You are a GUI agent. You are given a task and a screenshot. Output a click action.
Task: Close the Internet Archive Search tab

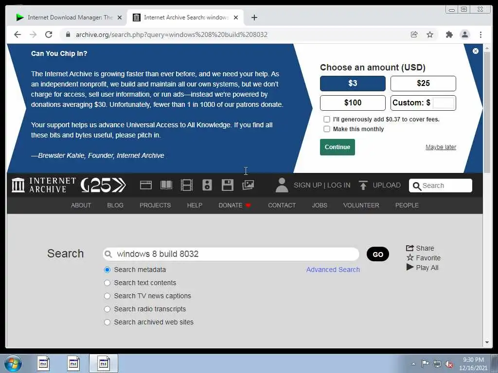click(236, 17)
